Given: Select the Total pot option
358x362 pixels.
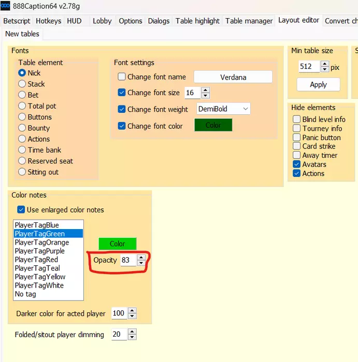Looking at the screenshot, I should point(37,106).
